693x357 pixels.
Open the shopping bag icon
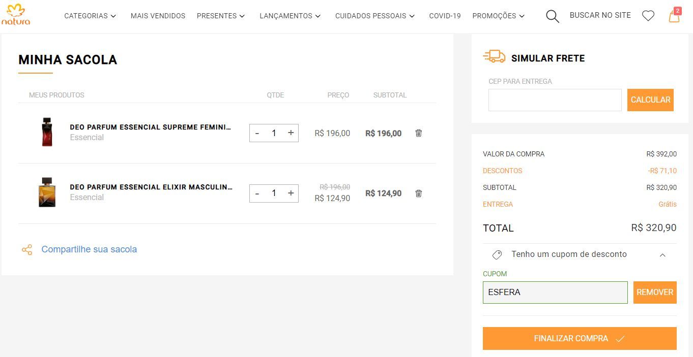point(674,15)
